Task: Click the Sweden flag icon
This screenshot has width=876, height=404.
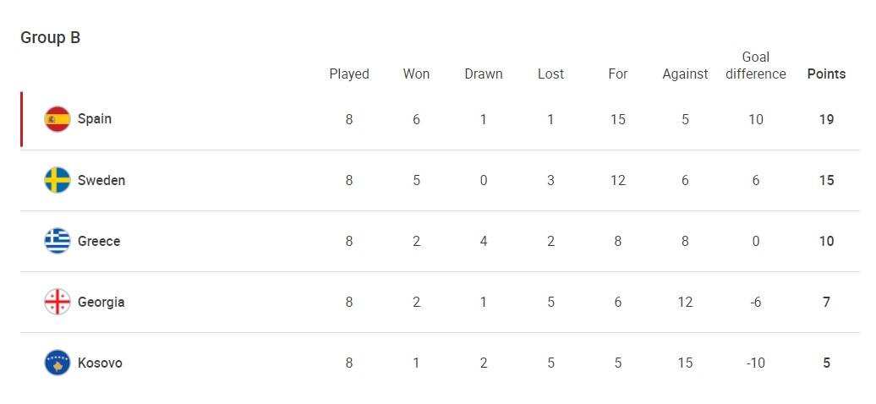Action: pos(57,180)
